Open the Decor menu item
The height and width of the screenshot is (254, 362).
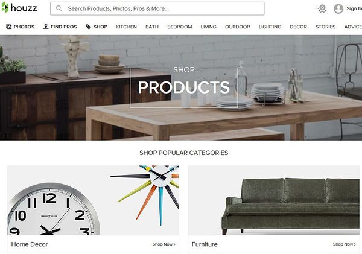pos(298,27)
